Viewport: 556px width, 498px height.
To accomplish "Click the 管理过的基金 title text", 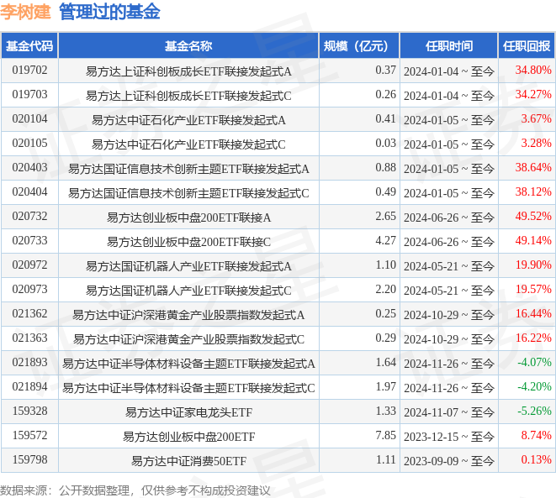I will click(x=109, y=12).
